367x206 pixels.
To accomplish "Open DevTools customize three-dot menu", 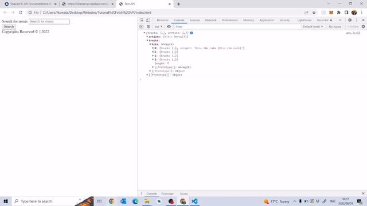I will (357, 21).
